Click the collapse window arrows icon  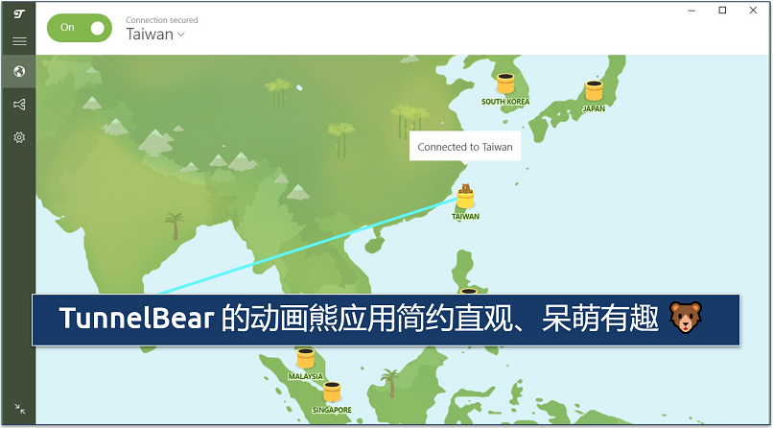coord(18,409)
